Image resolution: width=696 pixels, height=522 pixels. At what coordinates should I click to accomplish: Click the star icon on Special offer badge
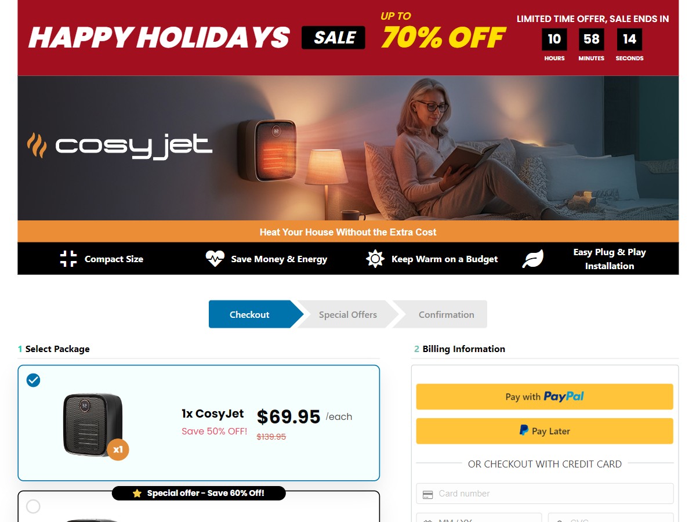pyautogui.click(x=137, y=494)
